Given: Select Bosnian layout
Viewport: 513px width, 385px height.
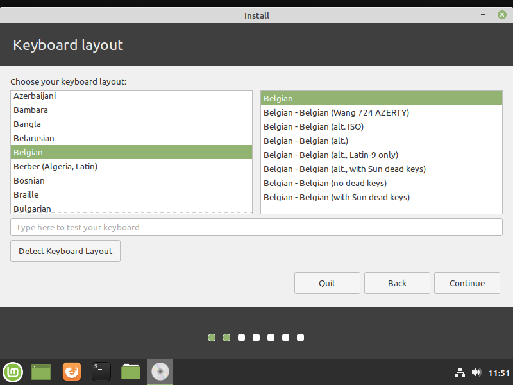Looking at the screenshot, I should click(x=131, y=180).
